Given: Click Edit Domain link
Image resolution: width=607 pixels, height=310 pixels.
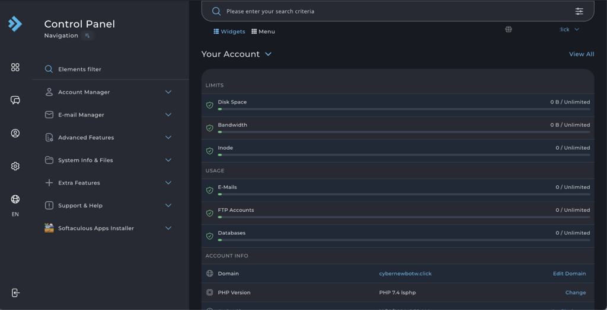Looking at the screenshot, I should (x=569, y=274).
